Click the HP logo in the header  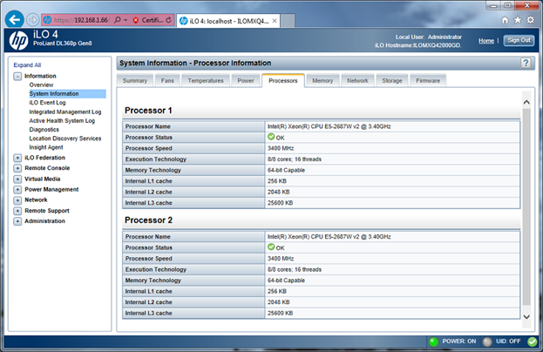(x=18, y=40)
